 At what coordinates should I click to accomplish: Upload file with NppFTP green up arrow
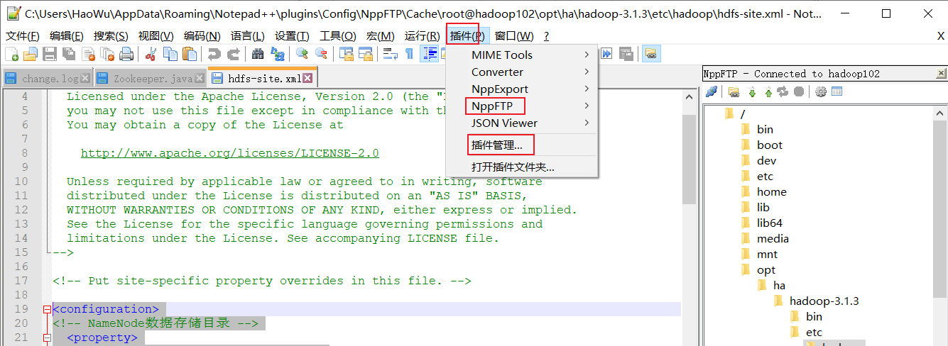click(x=768, y=92)
